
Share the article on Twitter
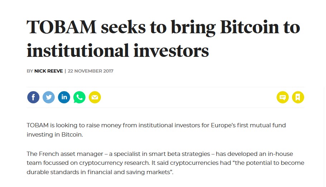point(49,97)
